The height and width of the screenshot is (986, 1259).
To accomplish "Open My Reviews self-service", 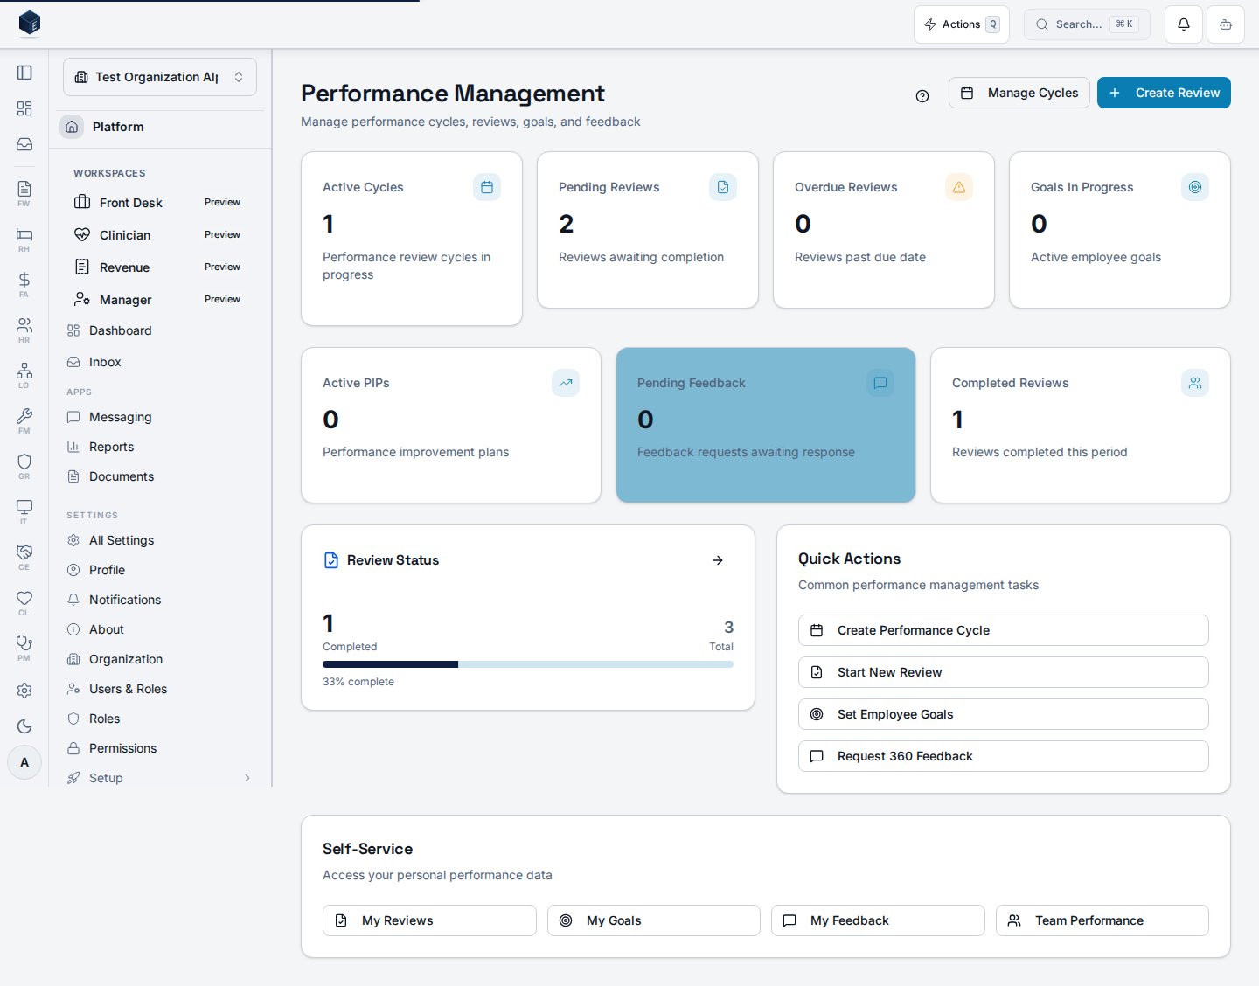I will coord(429,920).
